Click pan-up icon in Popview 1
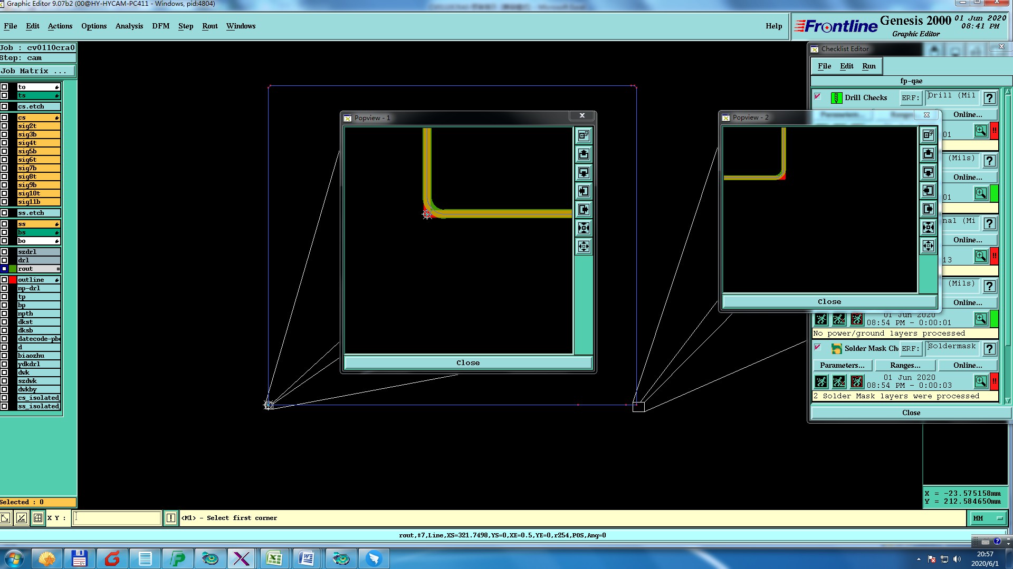Image resolution: width=1013 pixels, height=569 pixels. pos(584,154)
